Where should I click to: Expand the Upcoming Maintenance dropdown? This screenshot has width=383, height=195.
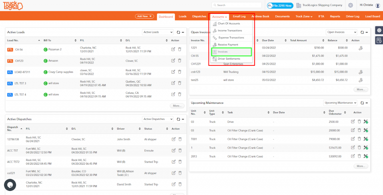coord(340,103)
